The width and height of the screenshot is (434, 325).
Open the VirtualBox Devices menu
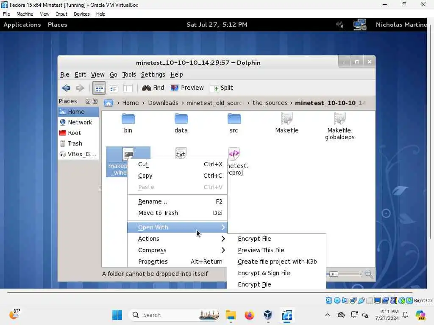tap(81, 14)
